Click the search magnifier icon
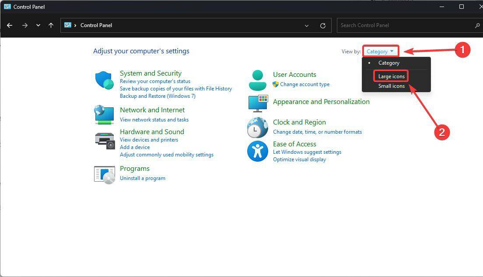The width and height of the screenshot is (483, 277). click(477, 25)
